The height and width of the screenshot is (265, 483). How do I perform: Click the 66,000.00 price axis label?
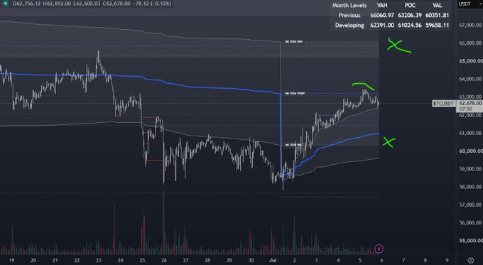click(470, 43)
